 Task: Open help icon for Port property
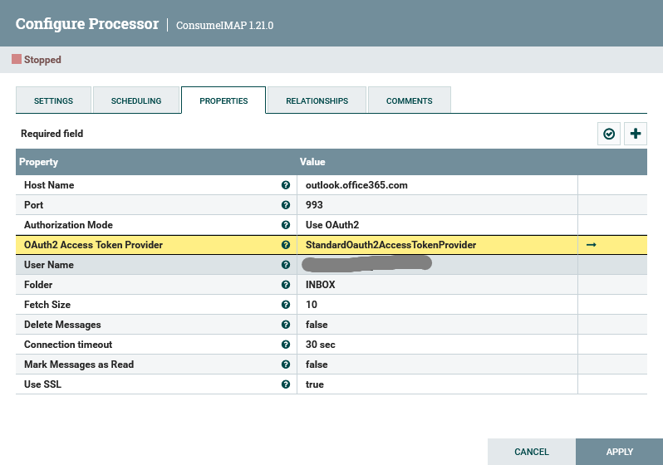286,205
